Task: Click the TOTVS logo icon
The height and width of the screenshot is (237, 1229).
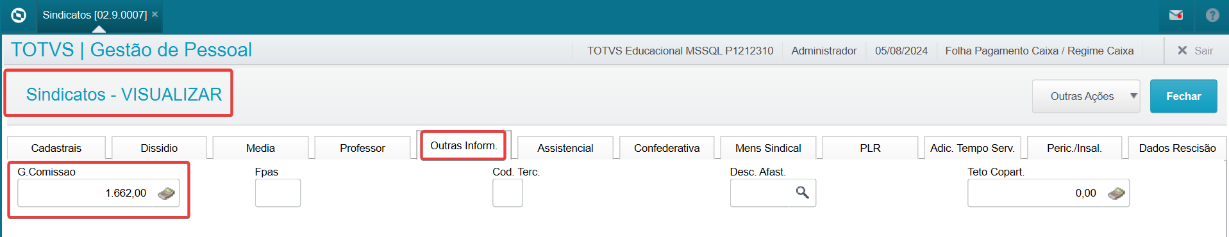Action: tap(19, 15)
